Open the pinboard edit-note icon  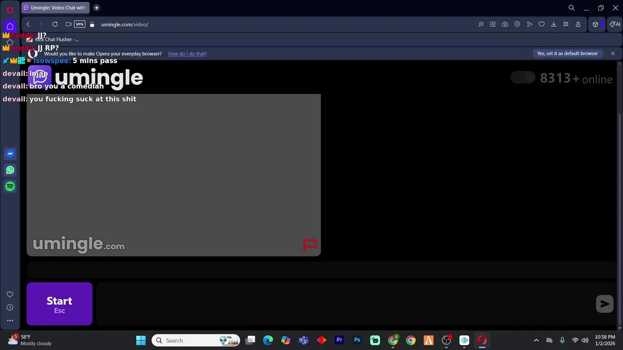(x=493, y=24)
